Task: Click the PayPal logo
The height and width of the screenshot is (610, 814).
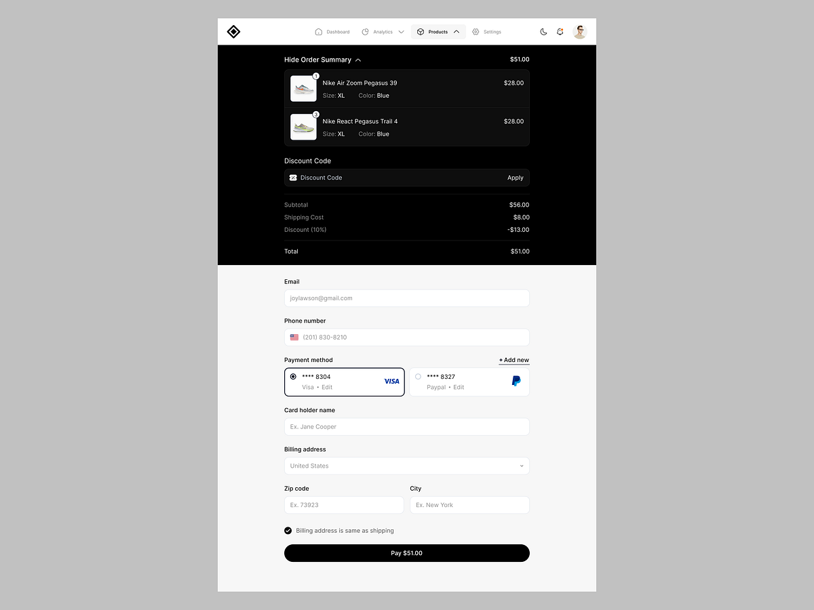Action: click(516, 382)
